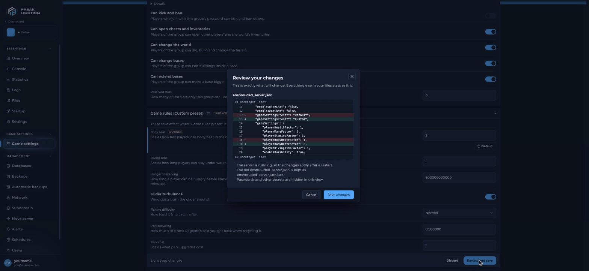Viewport: 589px width, 271px height.
Task: Click the Startup rocket icon
Action: point(8,111)
